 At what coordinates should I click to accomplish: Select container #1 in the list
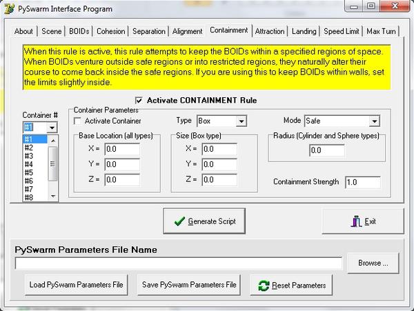coord(35,139)
